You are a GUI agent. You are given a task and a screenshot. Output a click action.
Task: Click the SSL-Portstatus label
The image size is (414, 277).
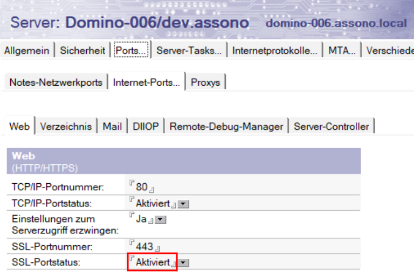click(x=46, y=262)
